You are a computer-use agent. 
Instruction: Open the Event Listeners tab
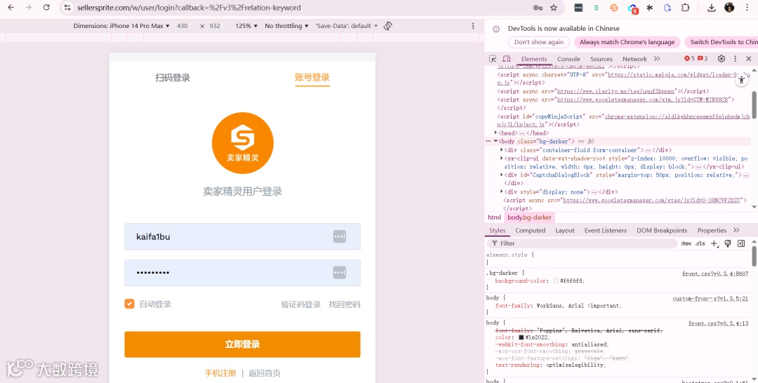605,230
